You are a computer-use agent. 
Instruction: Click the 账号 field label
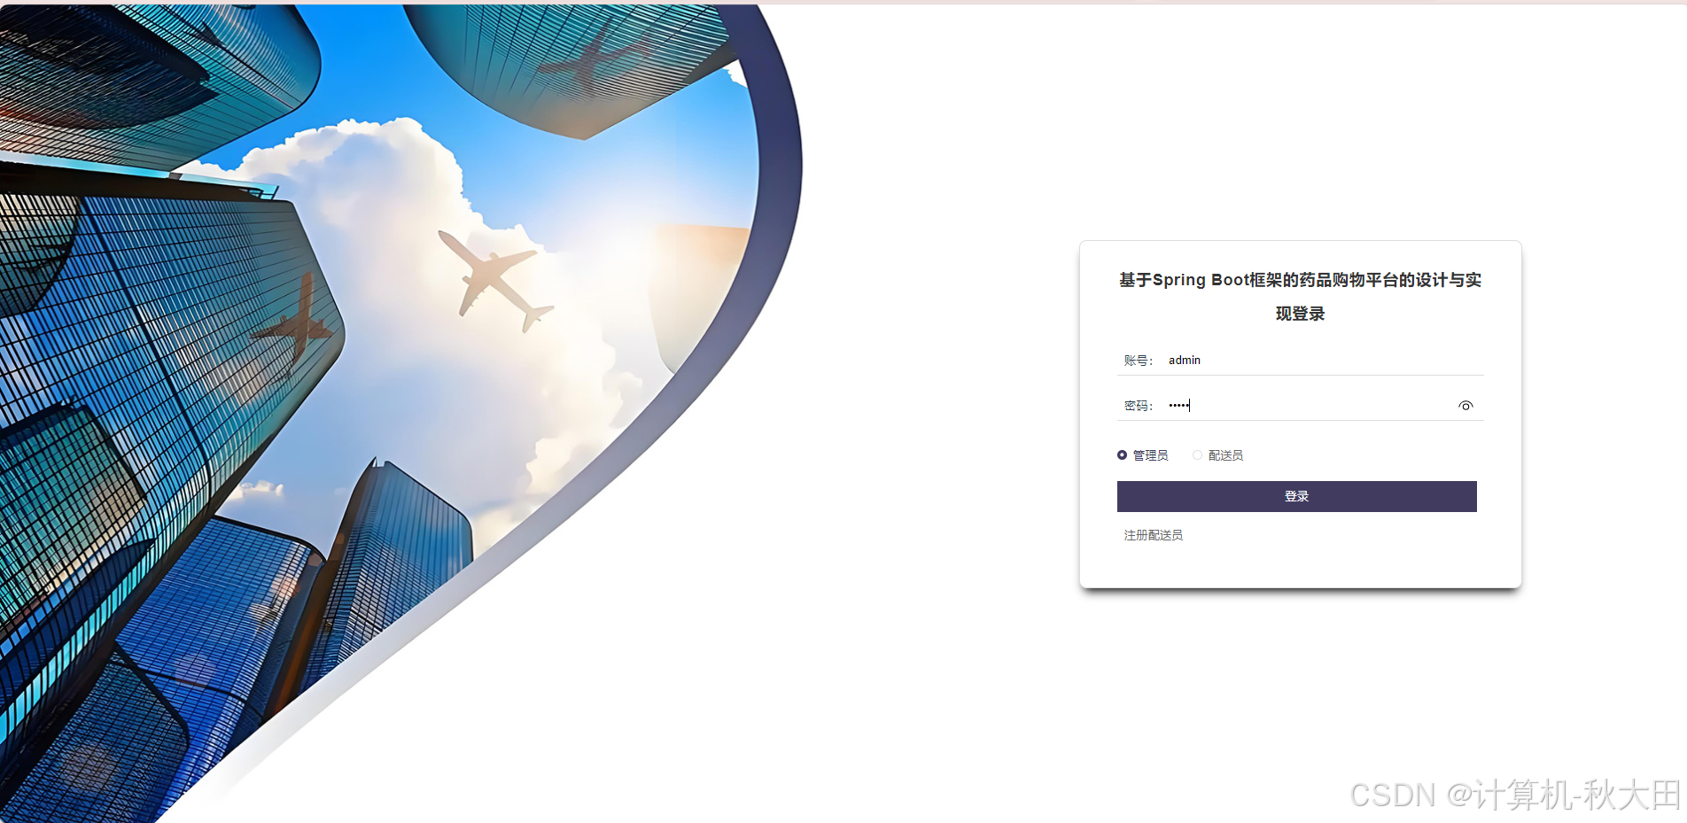click(1138, 361)
